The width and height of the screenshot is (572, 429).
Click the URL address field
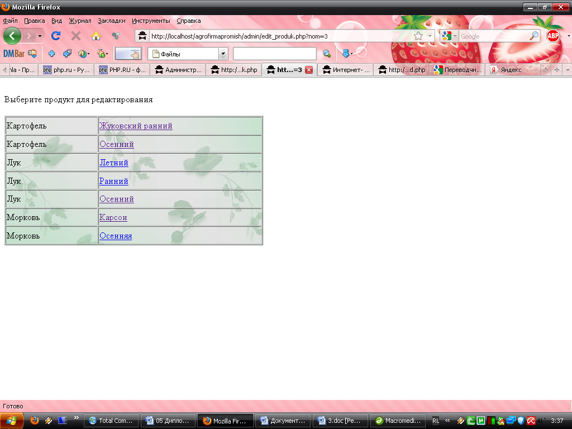pos(280,36)
